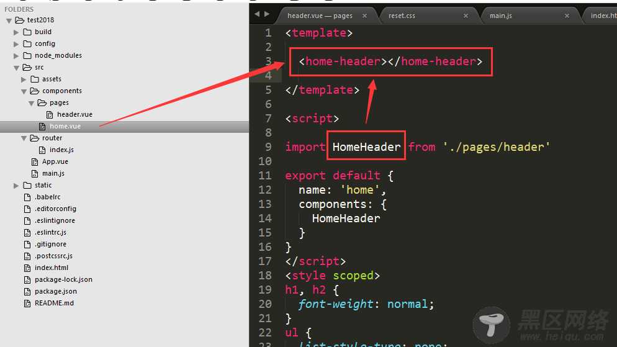Viewport: 617px width, 347px height.
Task: Go to previous tab with left arrow
Action: tap(257, 14)
